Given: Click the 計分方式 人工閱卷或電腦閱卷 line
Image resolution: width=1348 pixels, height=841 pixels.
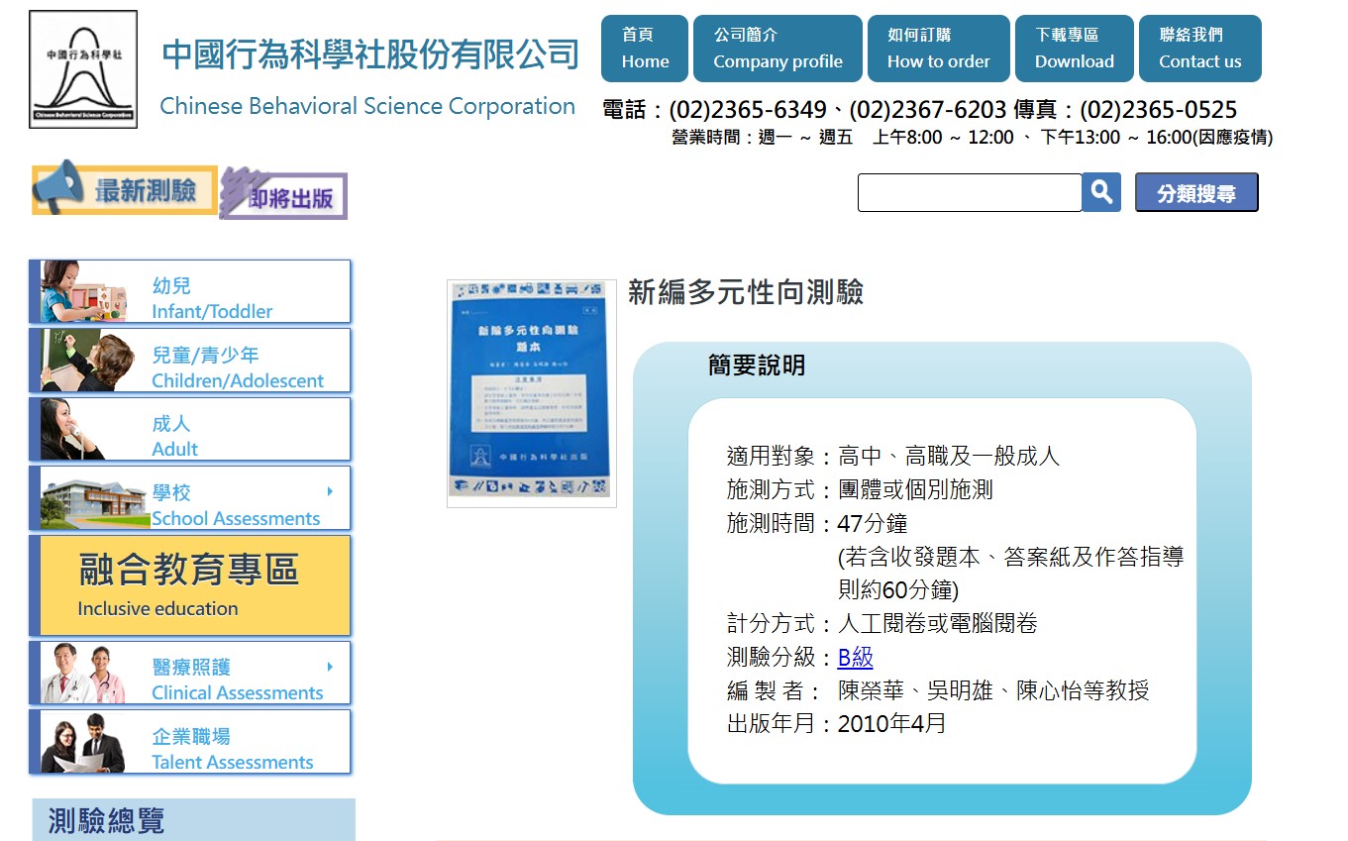Looking at the screenshot, I should 882,624.
